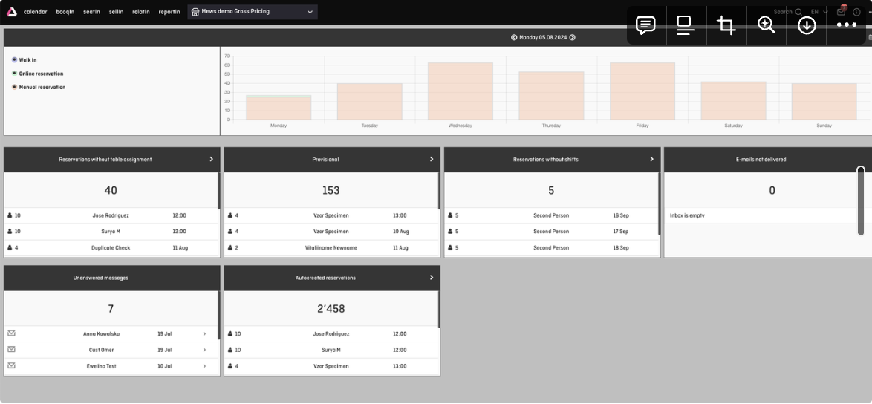Expand Reservations without table assignment card
The image size is (872, 404).
212,159
